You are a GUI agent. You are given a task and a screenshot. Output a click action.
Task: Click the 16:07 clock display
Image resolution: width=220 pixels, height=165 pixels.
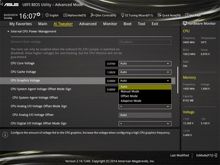click(x=27, y=16)
